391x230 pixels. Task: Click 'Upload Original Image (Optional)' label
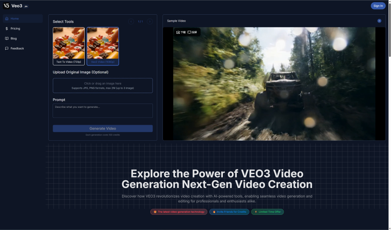click(x=80, y=72)
